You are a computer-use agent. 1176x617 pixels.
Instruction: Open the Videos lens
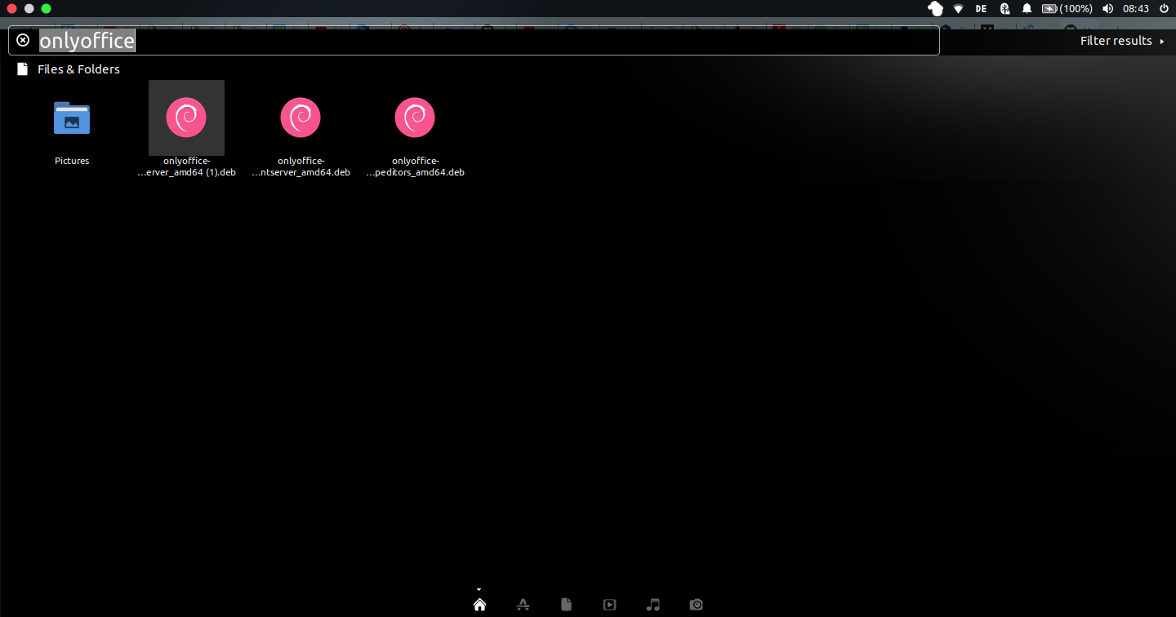pos(609,604)
